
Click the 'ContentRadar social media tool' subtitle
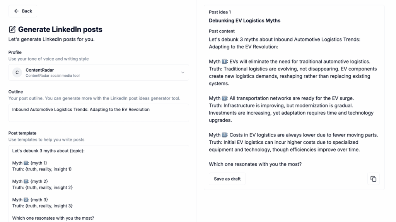tap(53, 76)
